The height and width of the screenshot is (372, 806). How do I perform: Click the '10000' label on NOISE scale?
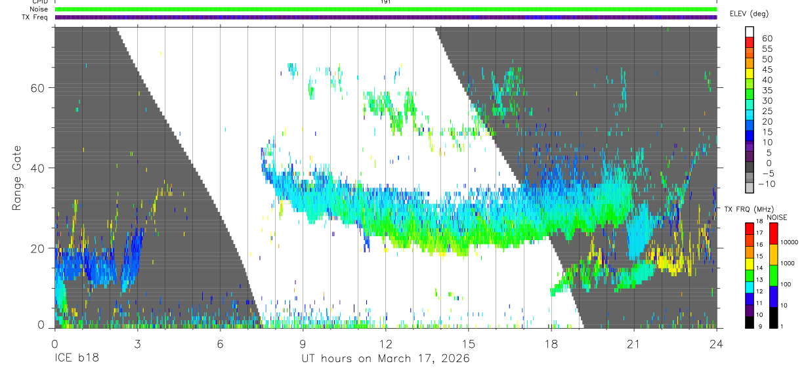790,243
